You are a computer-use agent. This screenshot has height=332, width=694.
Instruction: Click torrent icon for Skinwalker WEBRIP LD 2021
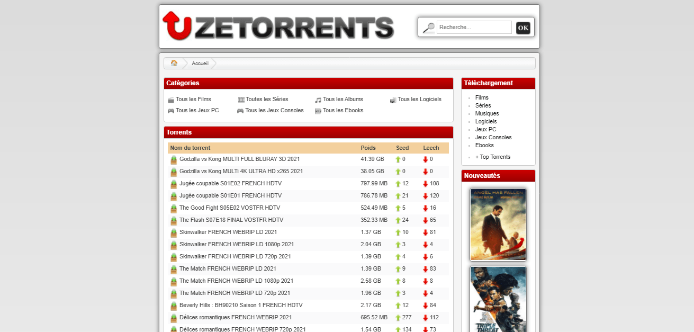(x=174, y=232)
